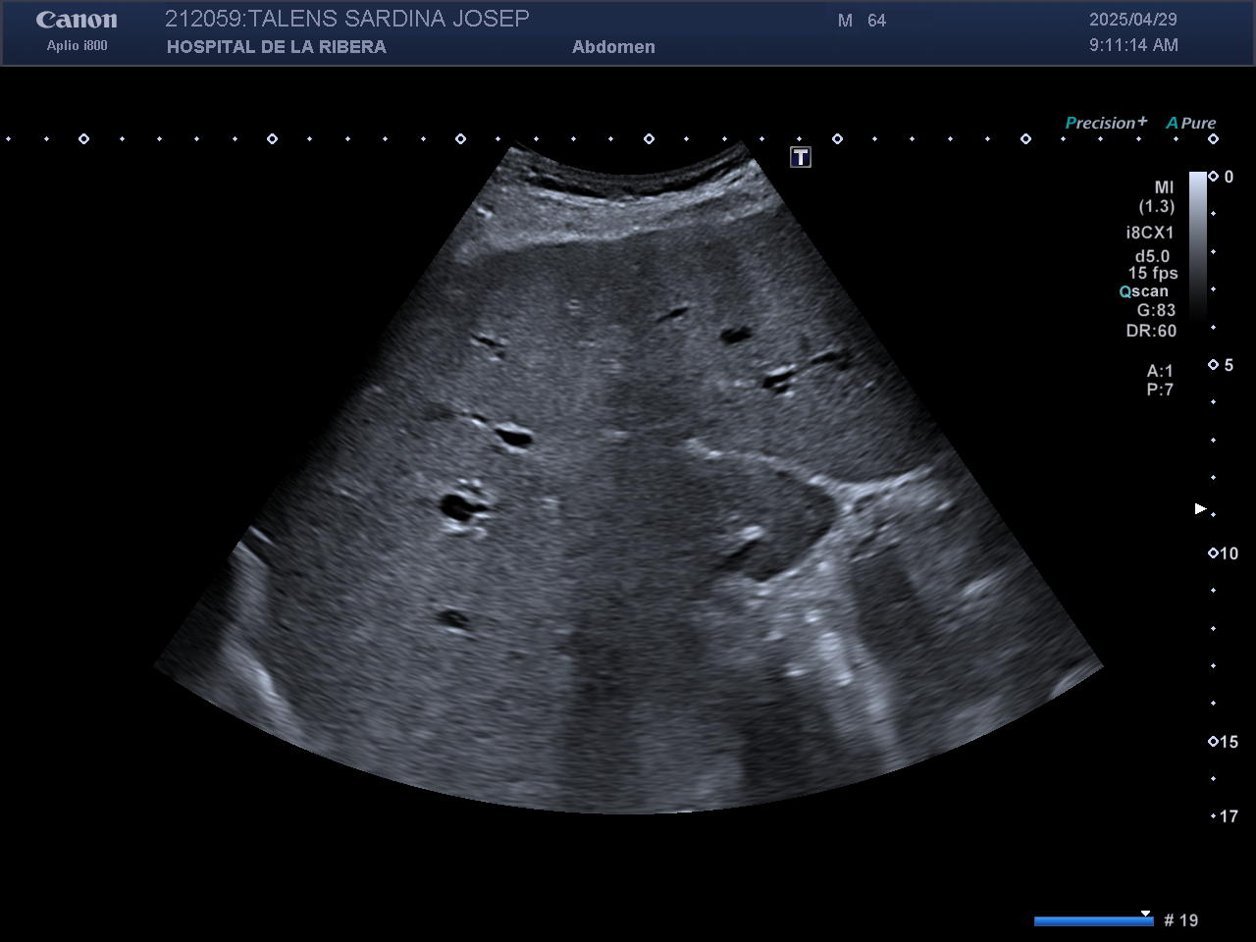Click the MI 1.3 mechanical index readout
Viewport: 1256px width, 942px height.
(1158, 196)
